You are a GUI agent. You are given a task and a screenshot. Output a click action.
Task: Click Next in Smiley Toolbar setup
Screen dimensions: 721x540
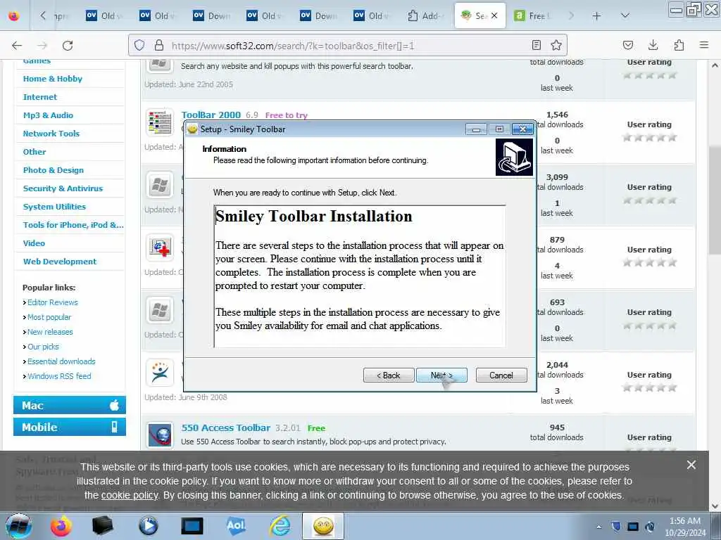click(441, 375)
